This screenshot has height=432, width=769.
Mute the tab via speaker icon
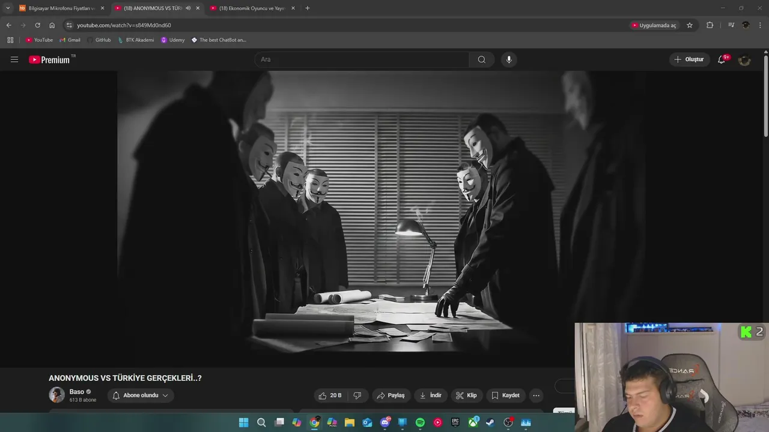188,8
